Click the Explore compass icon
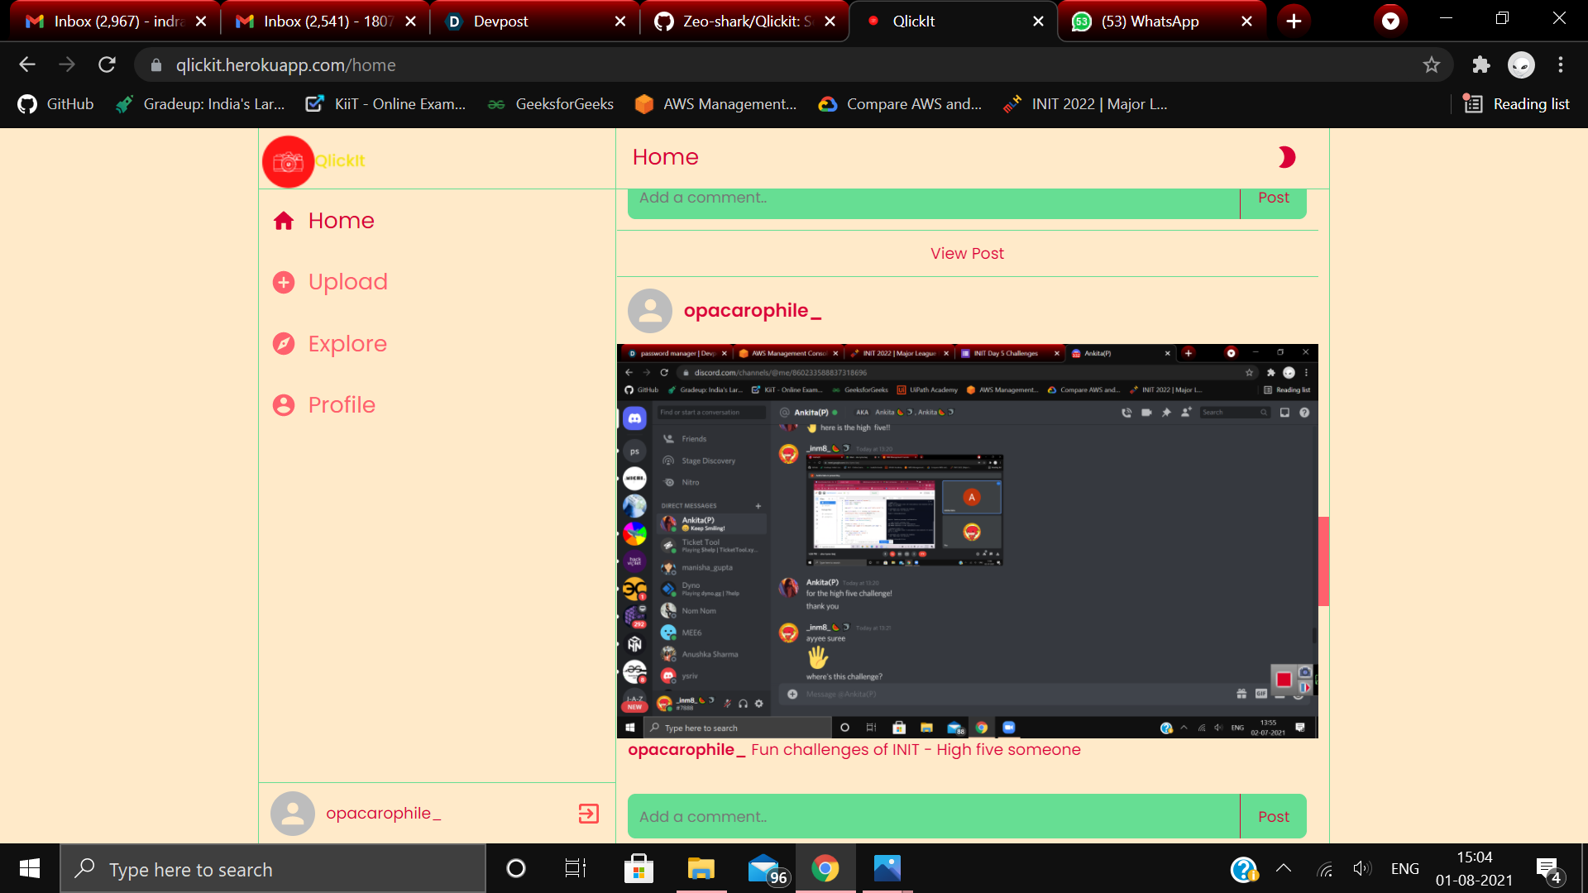The height and width of the screenshot is (893, 1588). pyautogui.click(x=284, y=344)
